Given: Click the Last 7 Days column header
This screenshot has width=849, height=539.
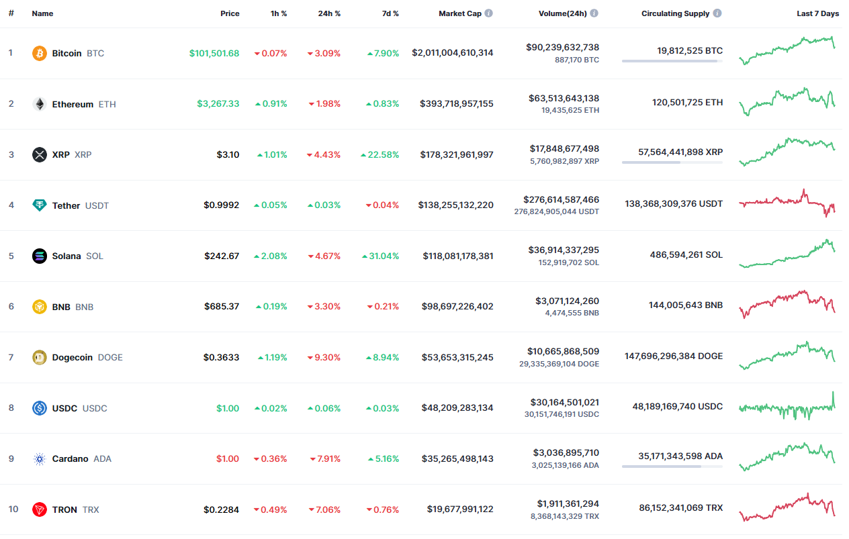Looking at the screenshot, I should (x=817, y=13).
